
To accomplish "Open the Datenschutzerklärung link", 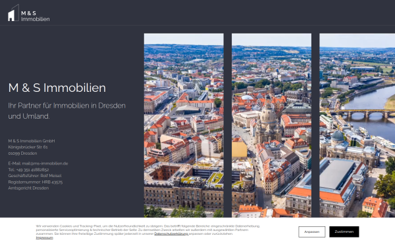I will (x=171, y=234).
